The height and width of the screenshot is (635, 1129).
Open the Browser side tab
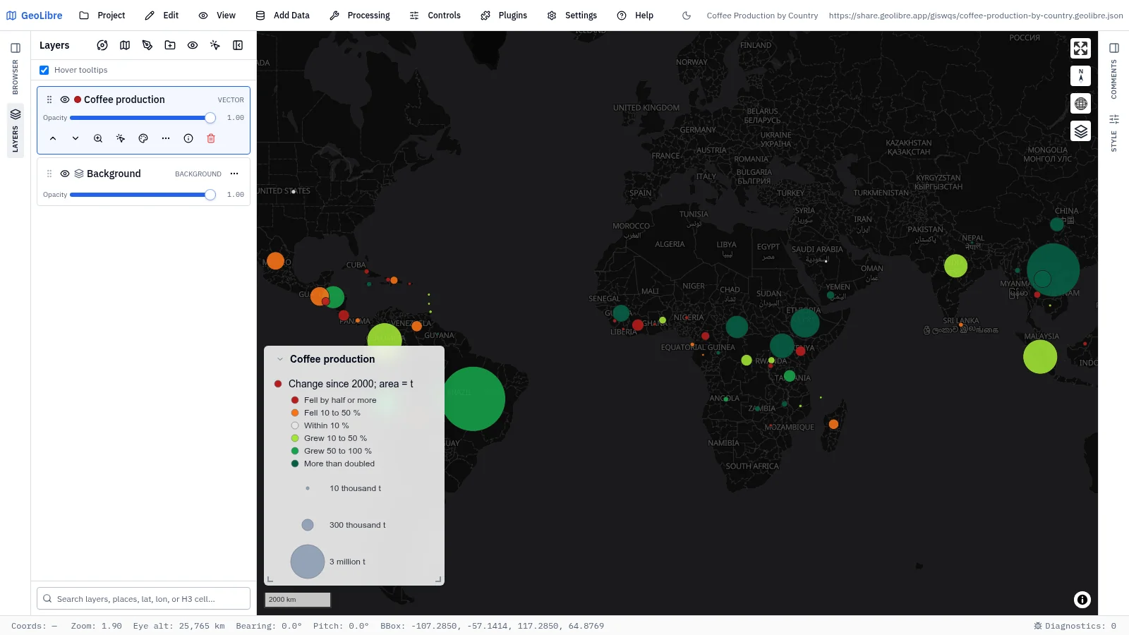point(16,68)
